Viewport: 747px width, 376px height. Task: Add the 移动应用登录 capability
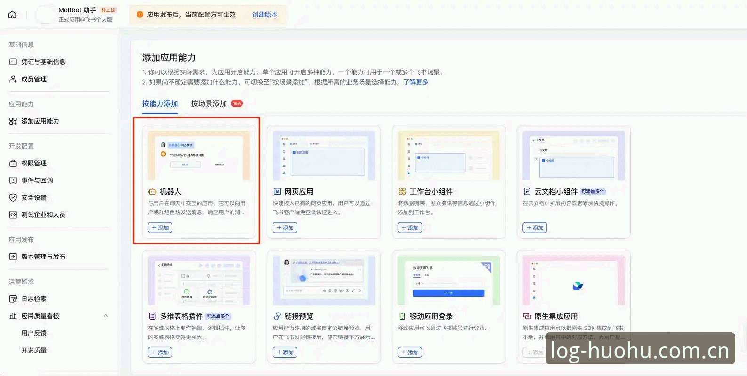(410, 352)
